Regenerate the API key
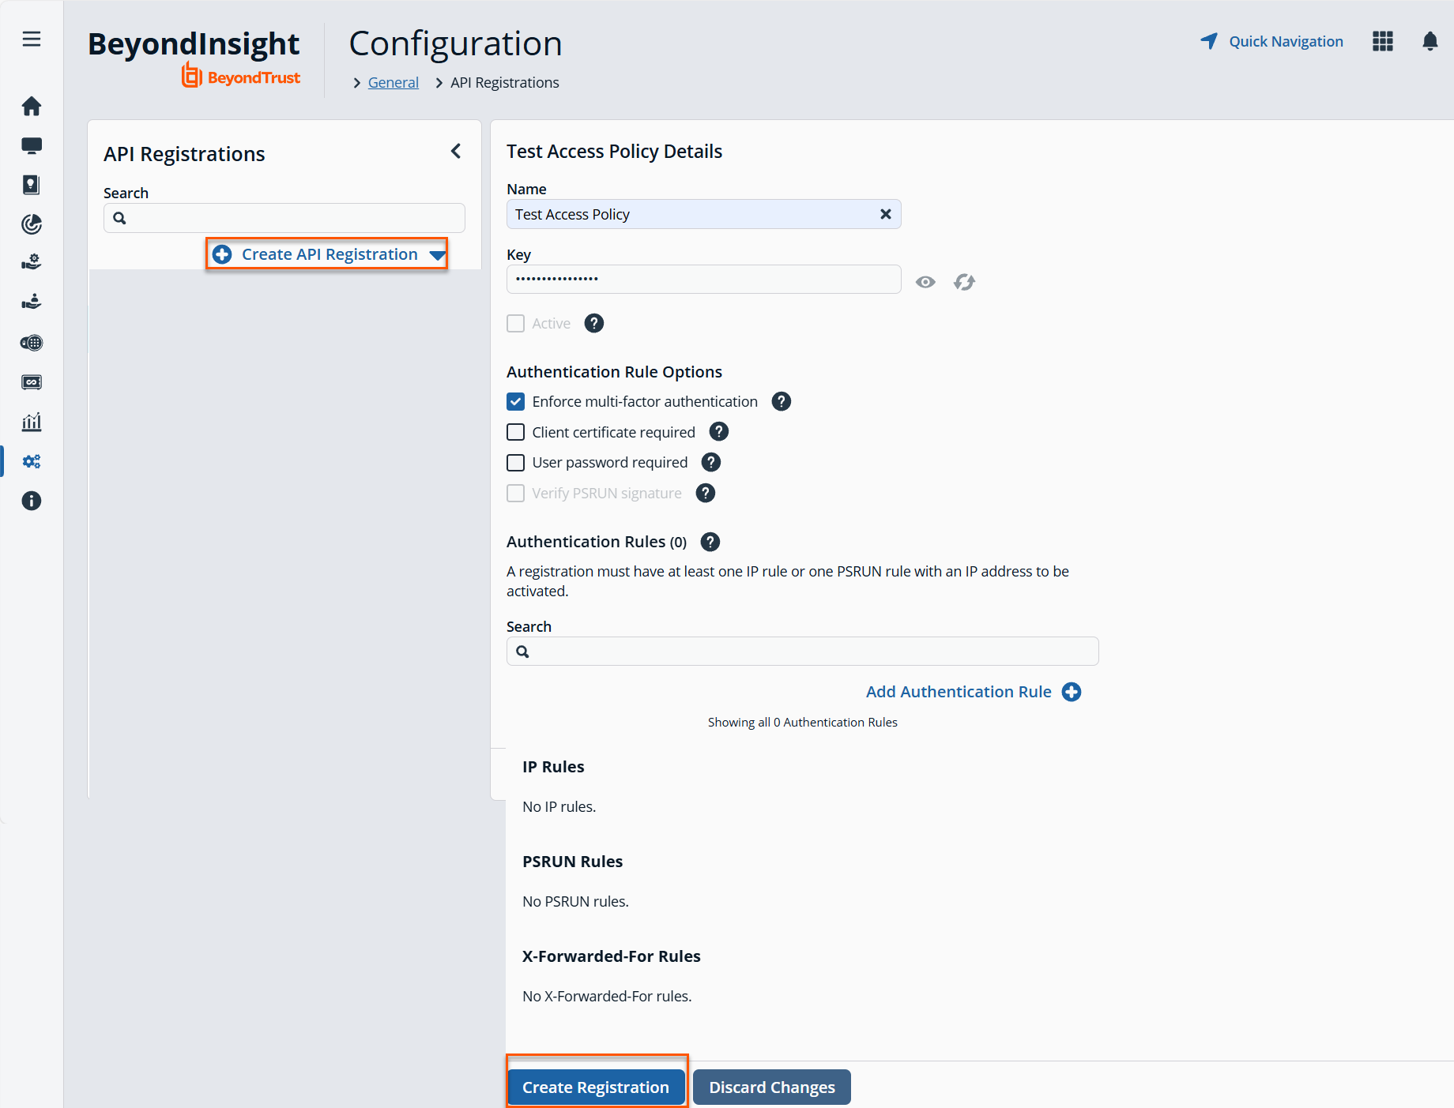The height and width of the screenshot is (1108, 1454). (x=964, y=282)
